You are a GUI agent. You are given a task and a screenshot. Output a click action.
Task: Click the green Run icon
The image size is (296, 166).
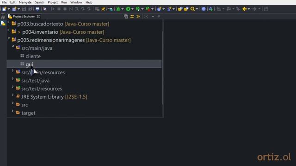[128, 9]
